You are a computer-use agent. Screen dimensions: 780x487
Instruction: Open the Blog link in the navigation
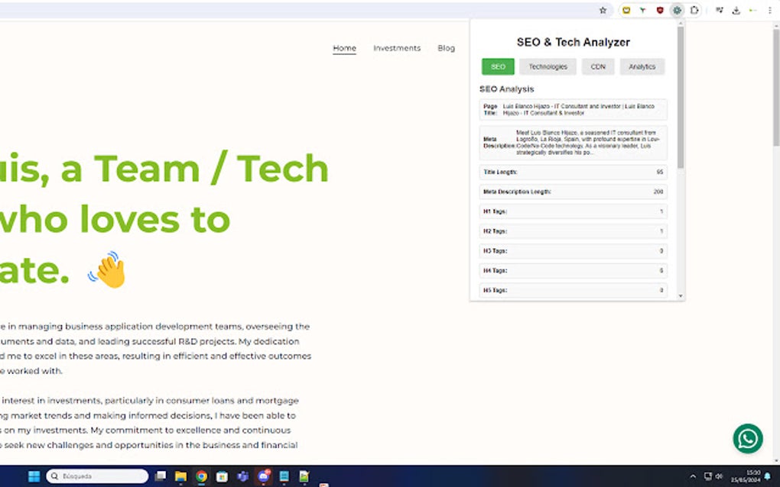[445, 47]
